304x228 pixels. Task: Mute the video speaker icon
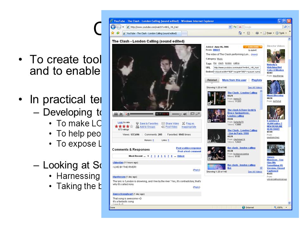pyautogui.click(x=185, y=114)
